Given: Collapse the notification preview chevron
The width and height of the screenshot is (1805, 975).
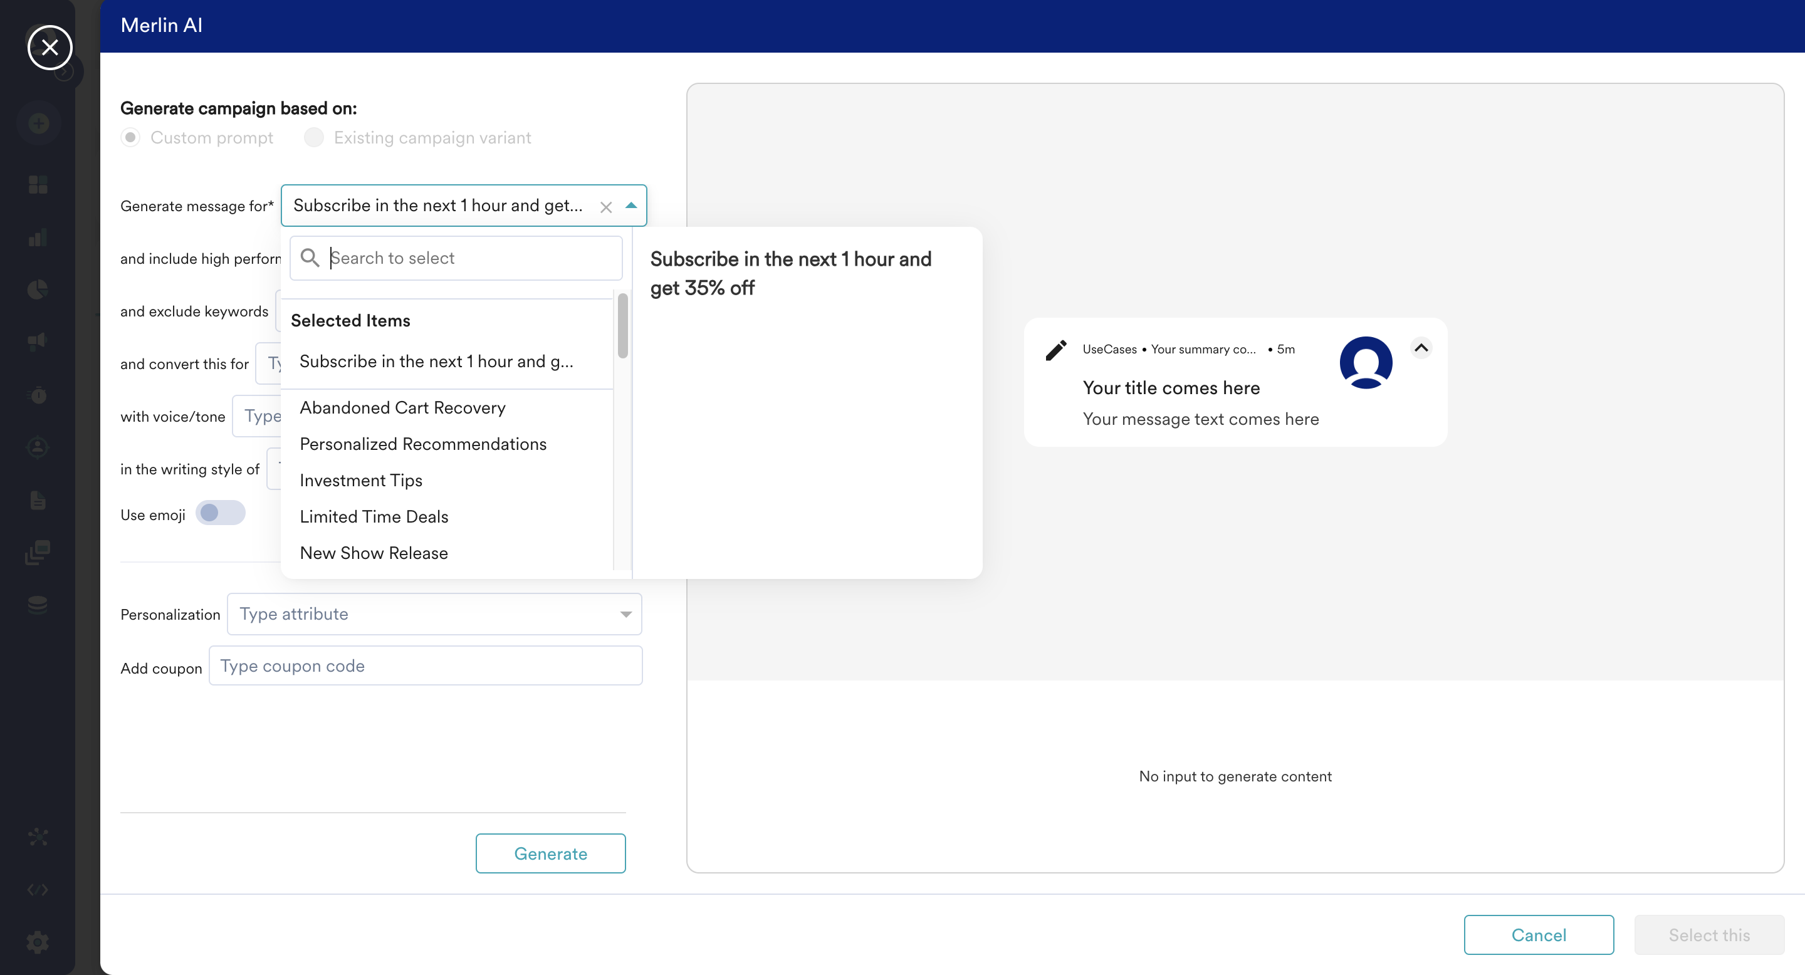Looking at the screenshot, I should pos(1420,348).
